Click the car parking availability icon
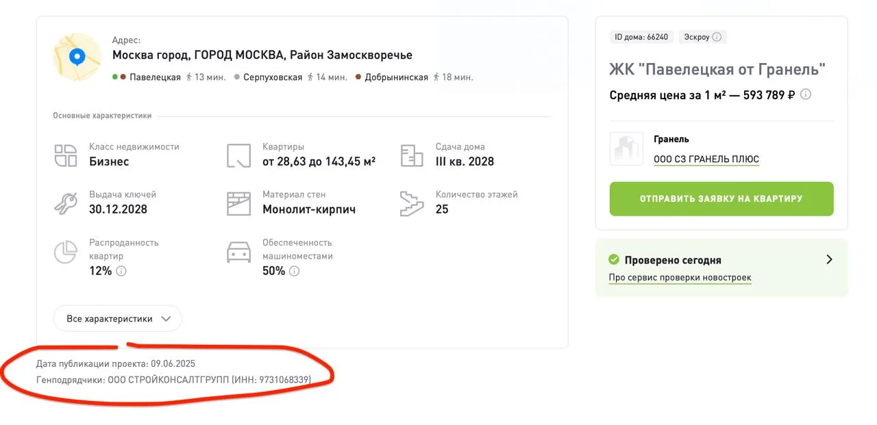The image size is (877, 425). click(x=239, y=252)
